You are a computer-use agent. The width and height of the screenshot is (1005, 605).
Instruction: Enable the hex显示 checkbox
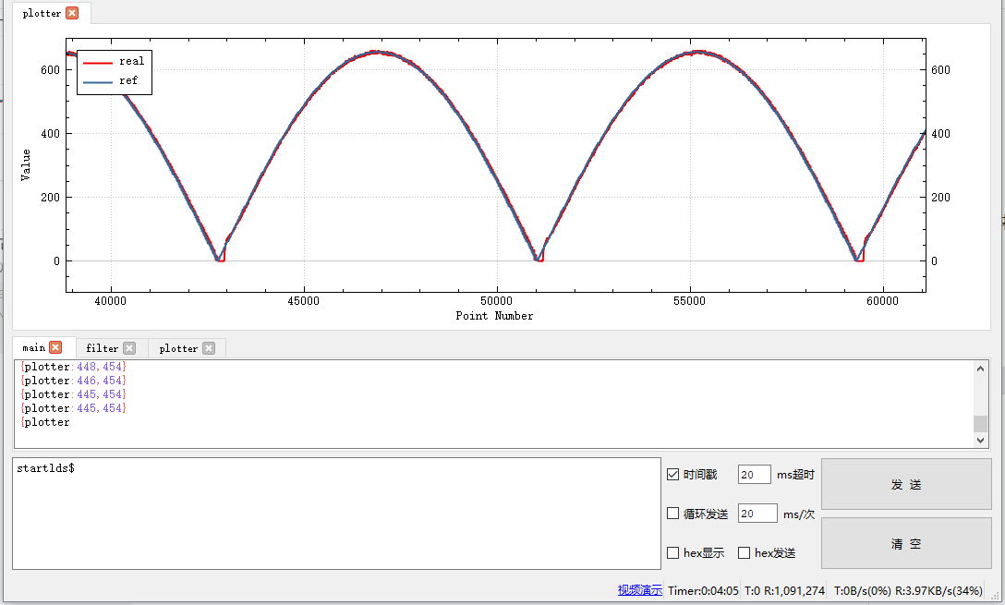pos(673,552)
